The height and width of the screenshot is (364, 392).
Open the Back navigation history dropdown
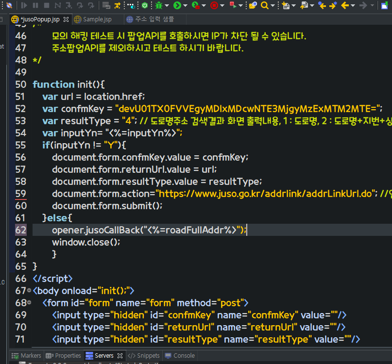[353, 5]
